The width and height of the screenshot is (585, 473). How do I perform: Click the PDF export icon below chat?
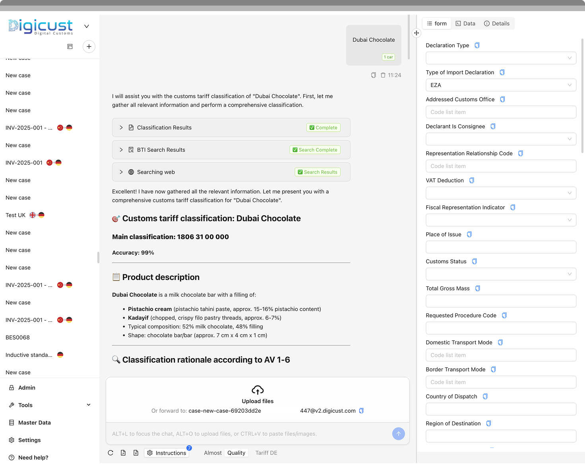[x=123, y=453]
